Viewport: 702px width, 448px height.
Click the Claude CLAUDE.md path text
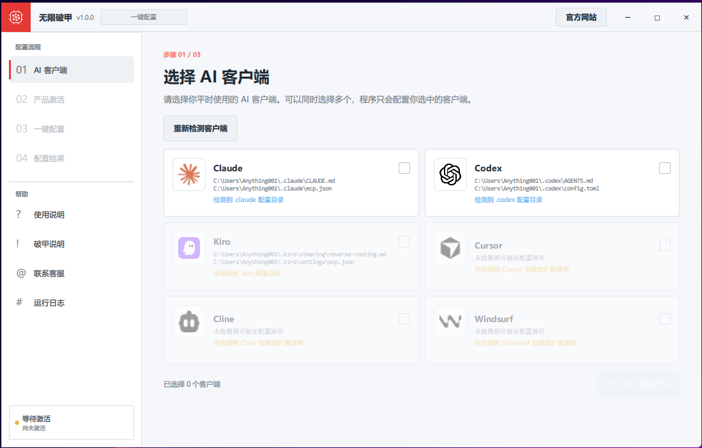pos(274,181)
